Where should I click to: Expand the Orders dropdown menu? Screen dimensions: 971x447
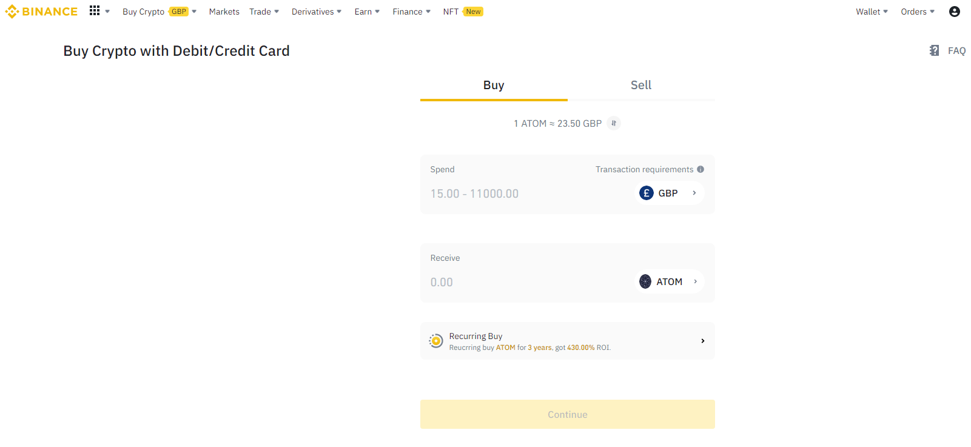[x=917, y=12]
